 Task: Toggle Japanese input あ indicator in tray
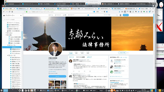pos(112,90)
